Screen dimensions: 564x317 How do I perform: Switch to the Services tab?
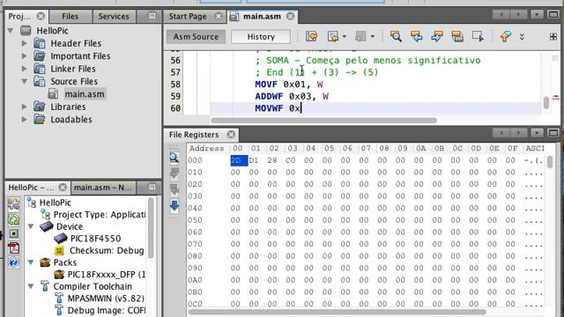click(114, 16)
